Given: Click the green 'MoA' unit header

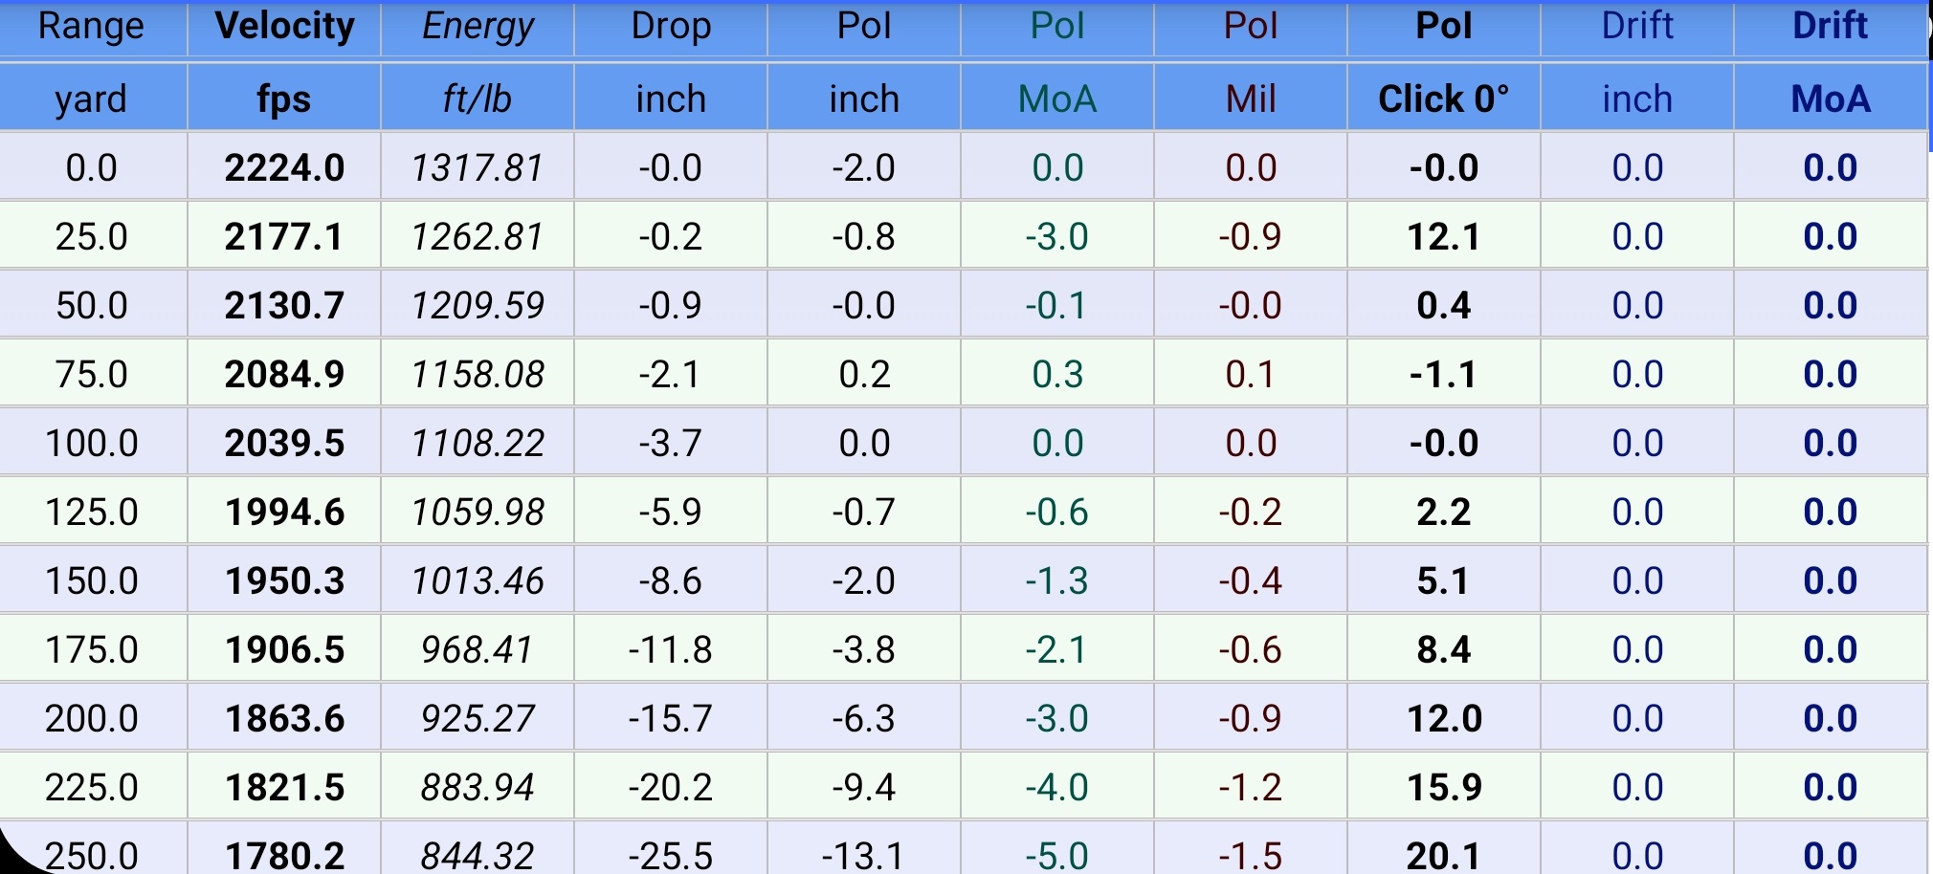Looking at the screenshot, I should (x=1057, y=98).
